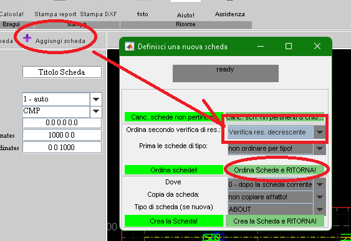Click 'Crea la Scheda e RITORNA!' button

point(275,221)
